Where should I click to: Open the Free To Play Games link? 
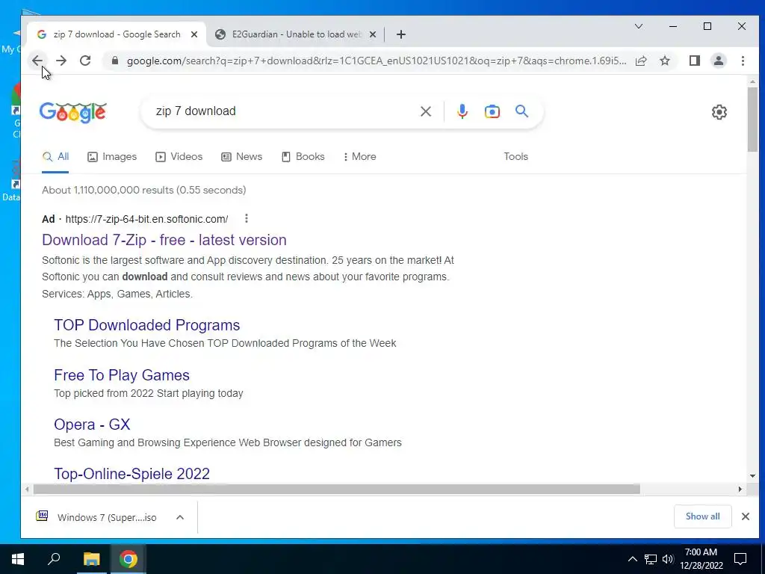122,375
